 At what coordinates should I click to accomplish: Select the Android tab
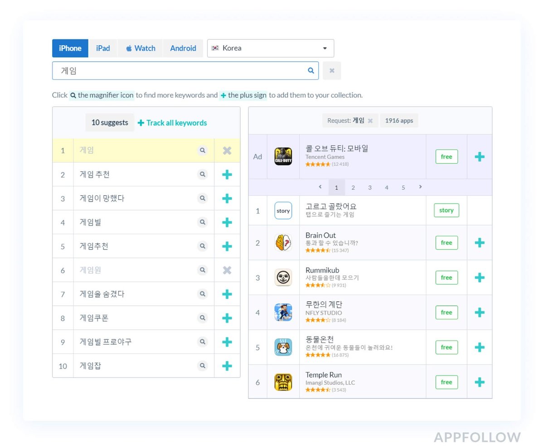(x=183, y=48)
